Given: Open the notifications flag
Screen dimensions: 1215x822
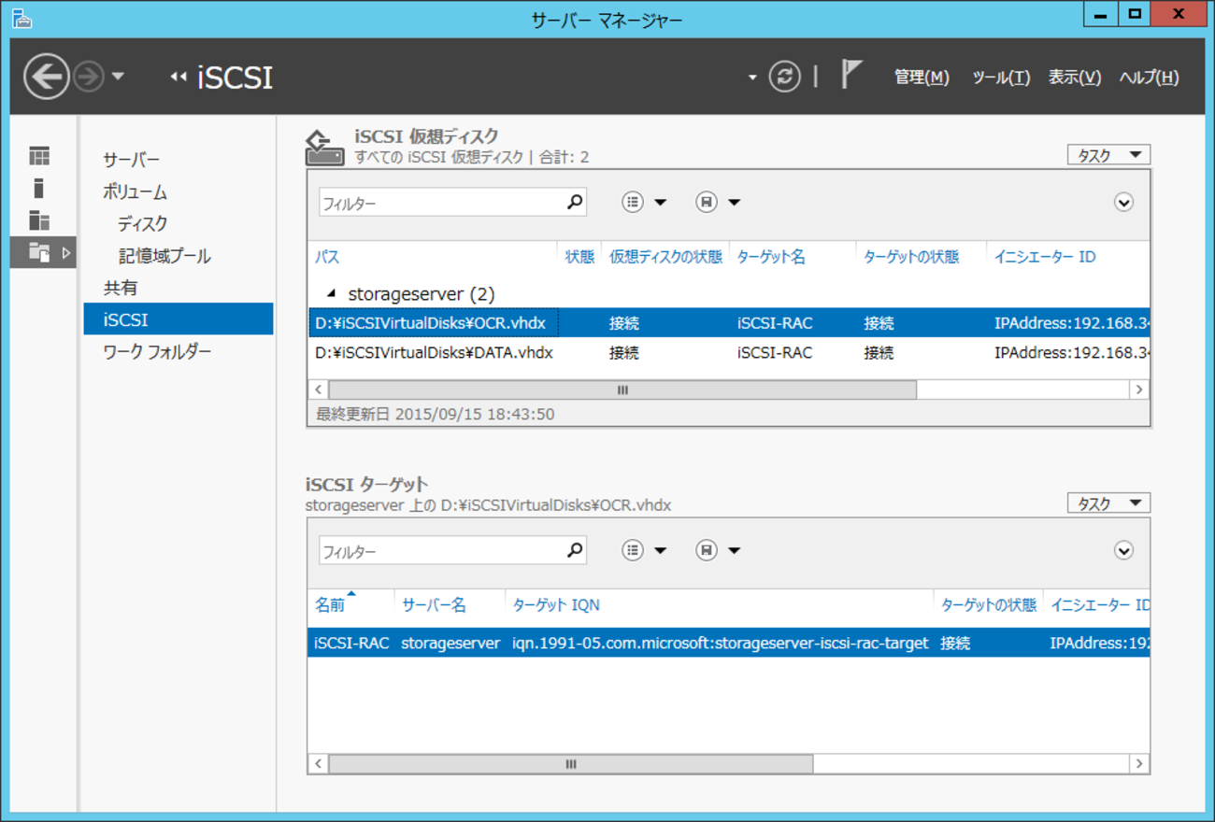Looking at the screenshot, I should click(850, 75).
